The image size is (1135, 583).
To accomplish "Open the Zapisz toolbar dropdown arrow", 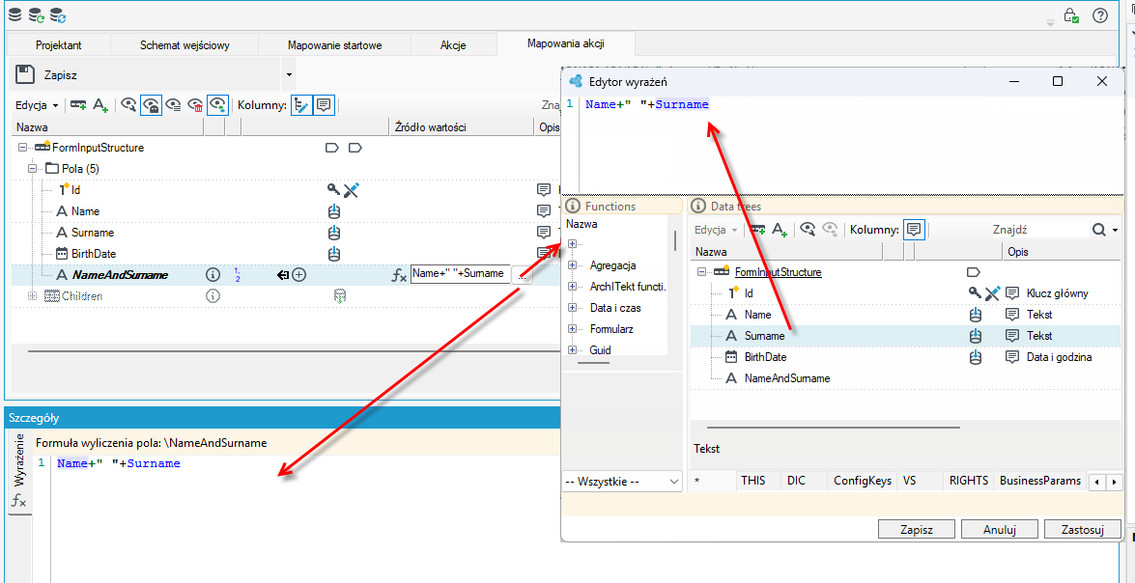I will [x=290, y=74].
